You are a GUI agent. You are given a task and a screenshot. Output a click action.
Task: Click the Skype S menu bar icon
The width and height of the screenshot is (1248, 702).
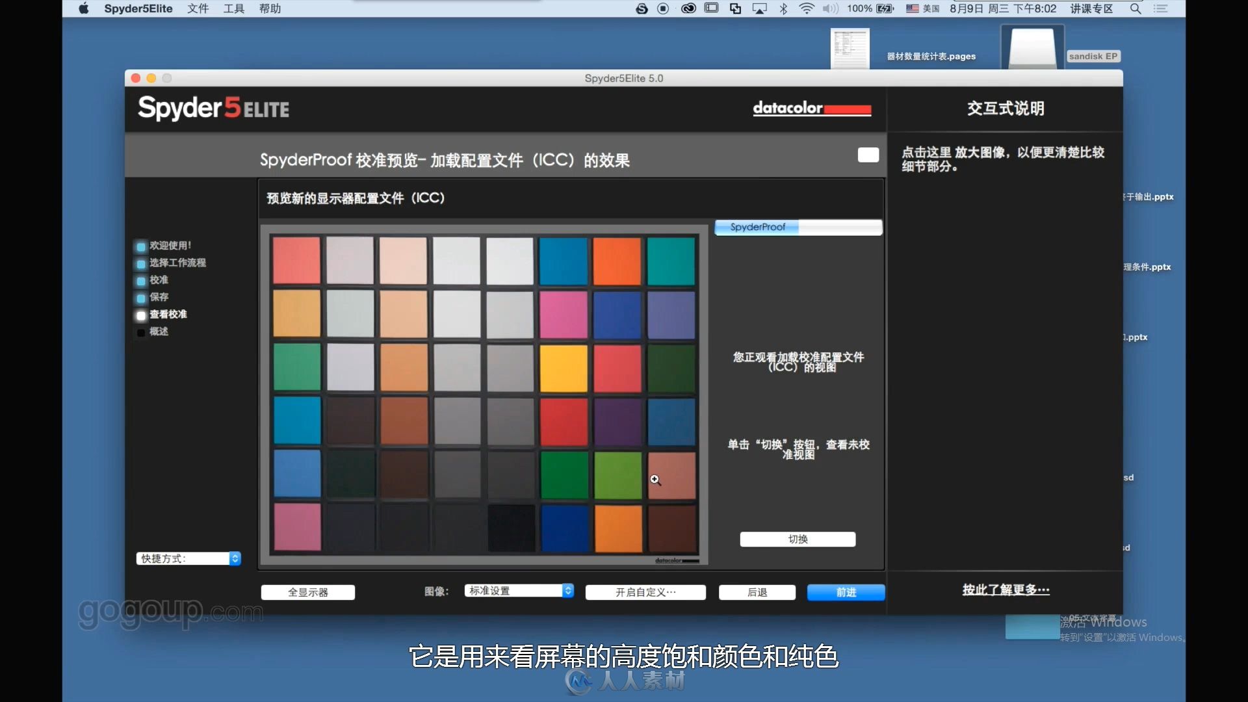click(642, 8)
